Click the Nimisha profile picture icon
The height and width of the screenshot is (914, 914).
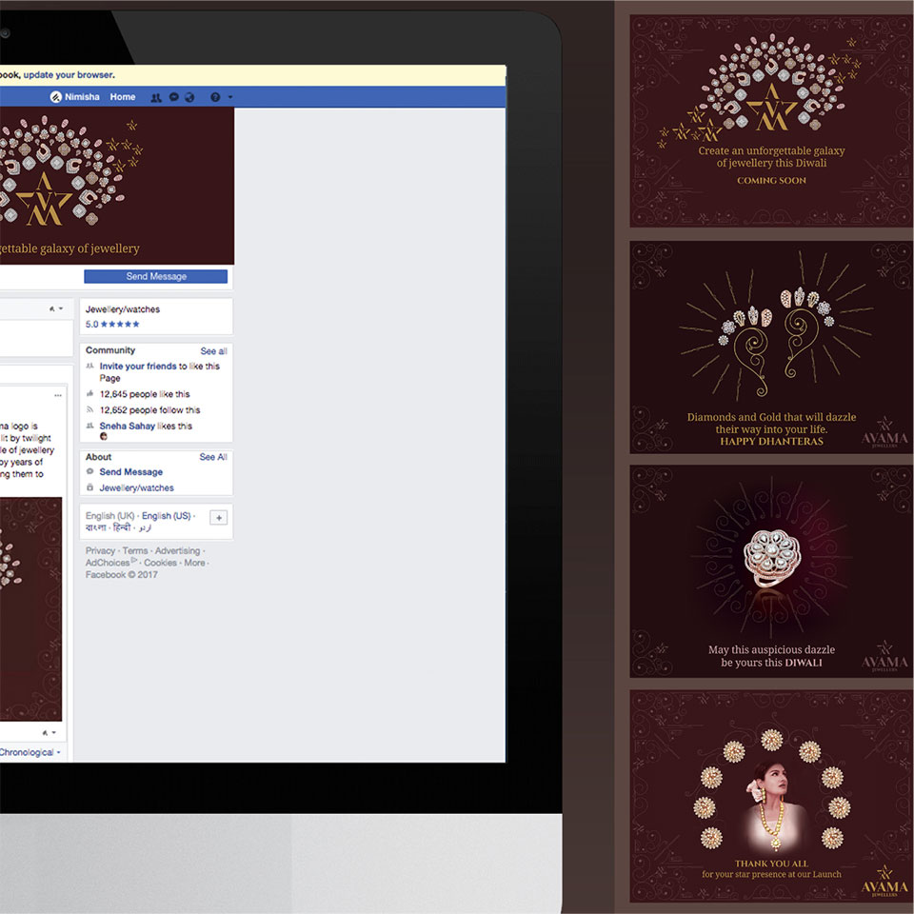(x=55, y=96)
